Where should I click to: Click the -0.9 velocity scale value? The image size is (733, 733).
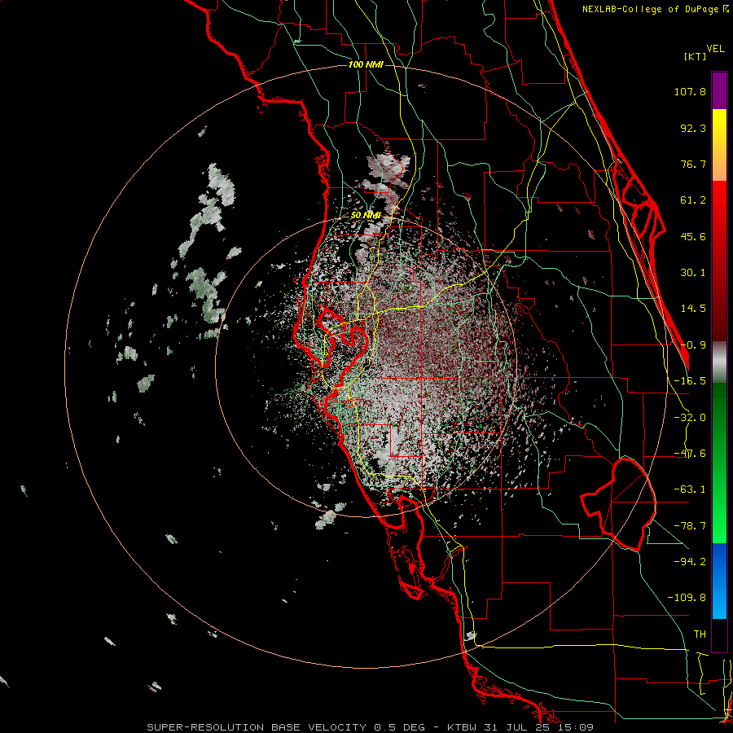(693, 345)
